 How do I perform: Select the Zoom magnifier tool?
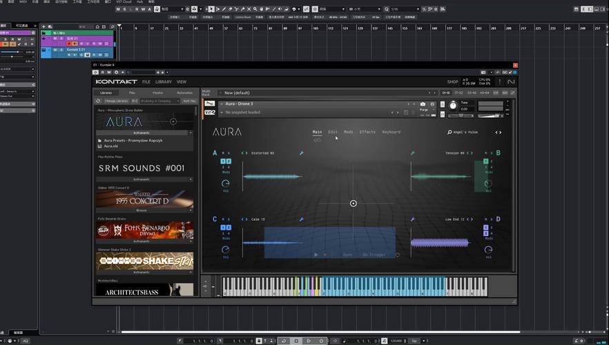click(x=255, y=9)
